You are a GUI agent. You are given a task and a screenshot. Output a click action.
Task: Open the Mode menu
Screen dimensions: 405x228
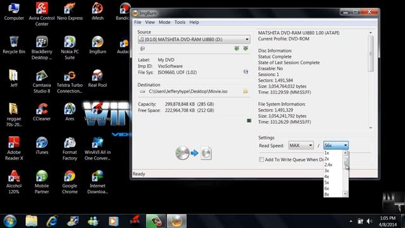pos(165,22)
